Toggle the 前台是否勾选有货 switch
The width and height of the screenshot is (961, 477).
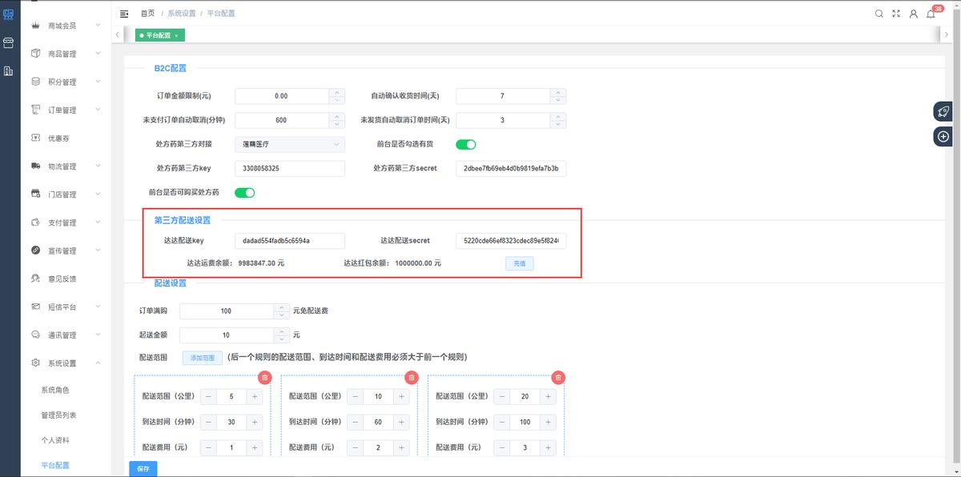466,145
